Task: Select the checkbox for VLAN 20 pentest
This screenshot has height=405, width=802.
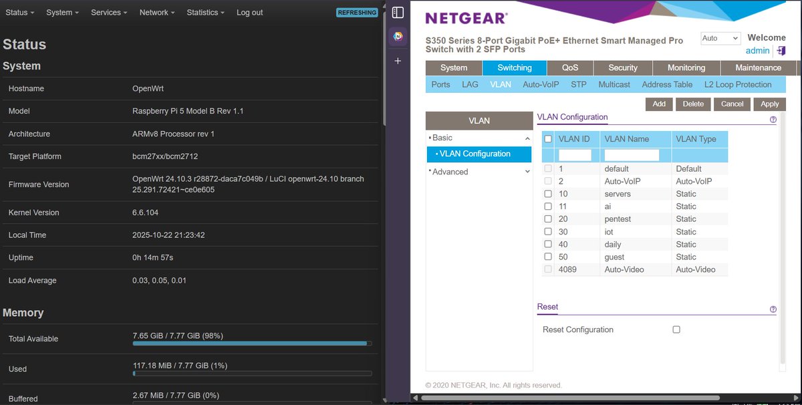Action: 548,219
